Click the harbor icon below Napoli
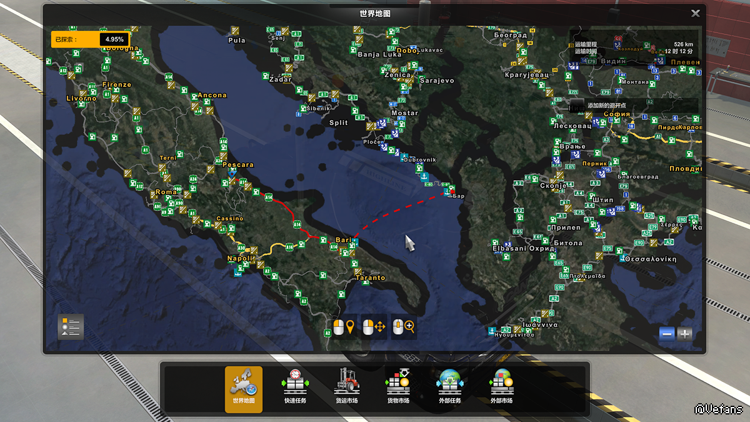 [237, 272]
